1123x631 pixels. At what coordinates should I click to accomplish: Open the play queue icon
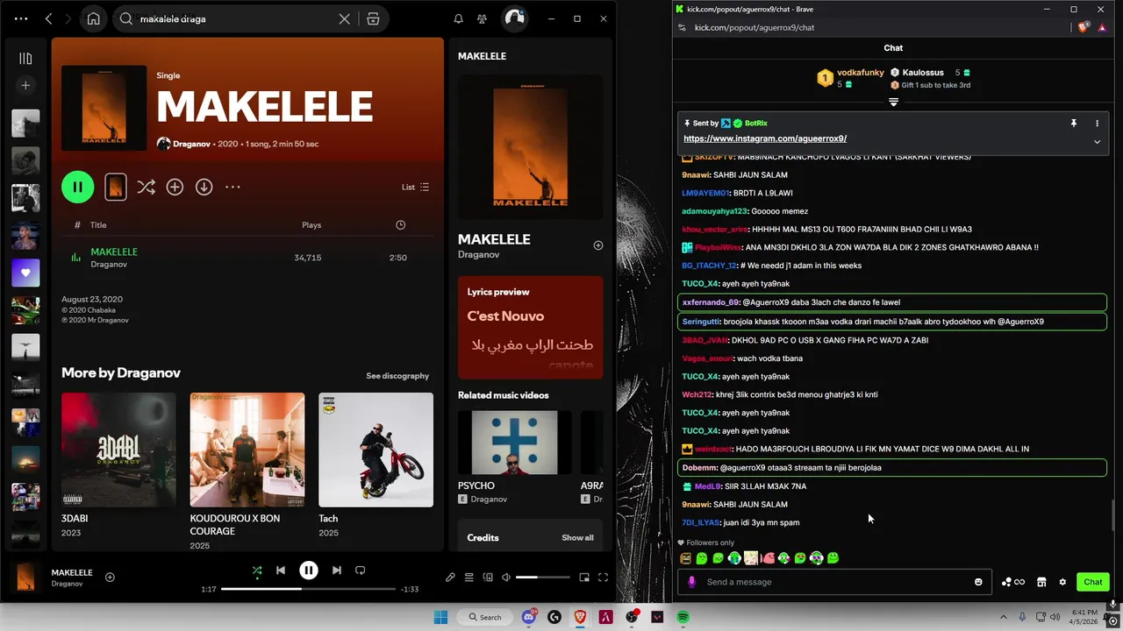click(469, 578)
